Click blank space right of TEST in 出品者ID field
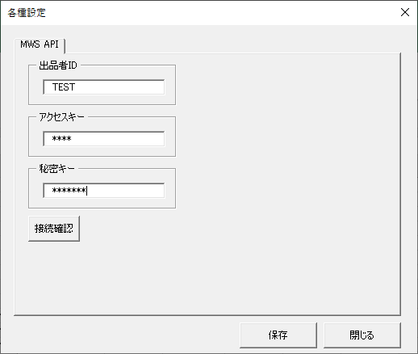This screenshot has width=418, height=354. [x=119, y=87]
